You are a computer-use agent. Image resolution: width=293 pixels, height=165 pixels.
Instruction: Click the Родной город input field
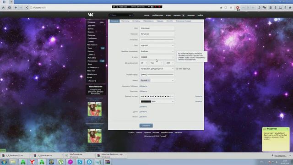[x=157, y=75]
